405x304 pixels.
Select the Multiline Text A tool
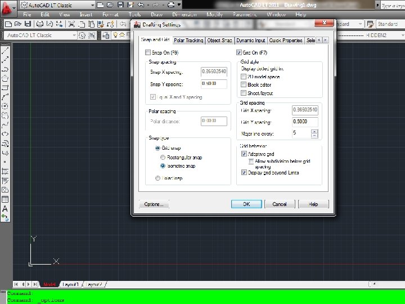(5, 209)
